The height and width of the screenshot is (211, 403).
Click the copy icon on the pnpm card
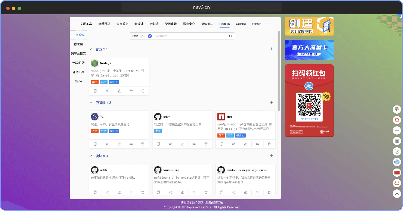coord(158,144)
